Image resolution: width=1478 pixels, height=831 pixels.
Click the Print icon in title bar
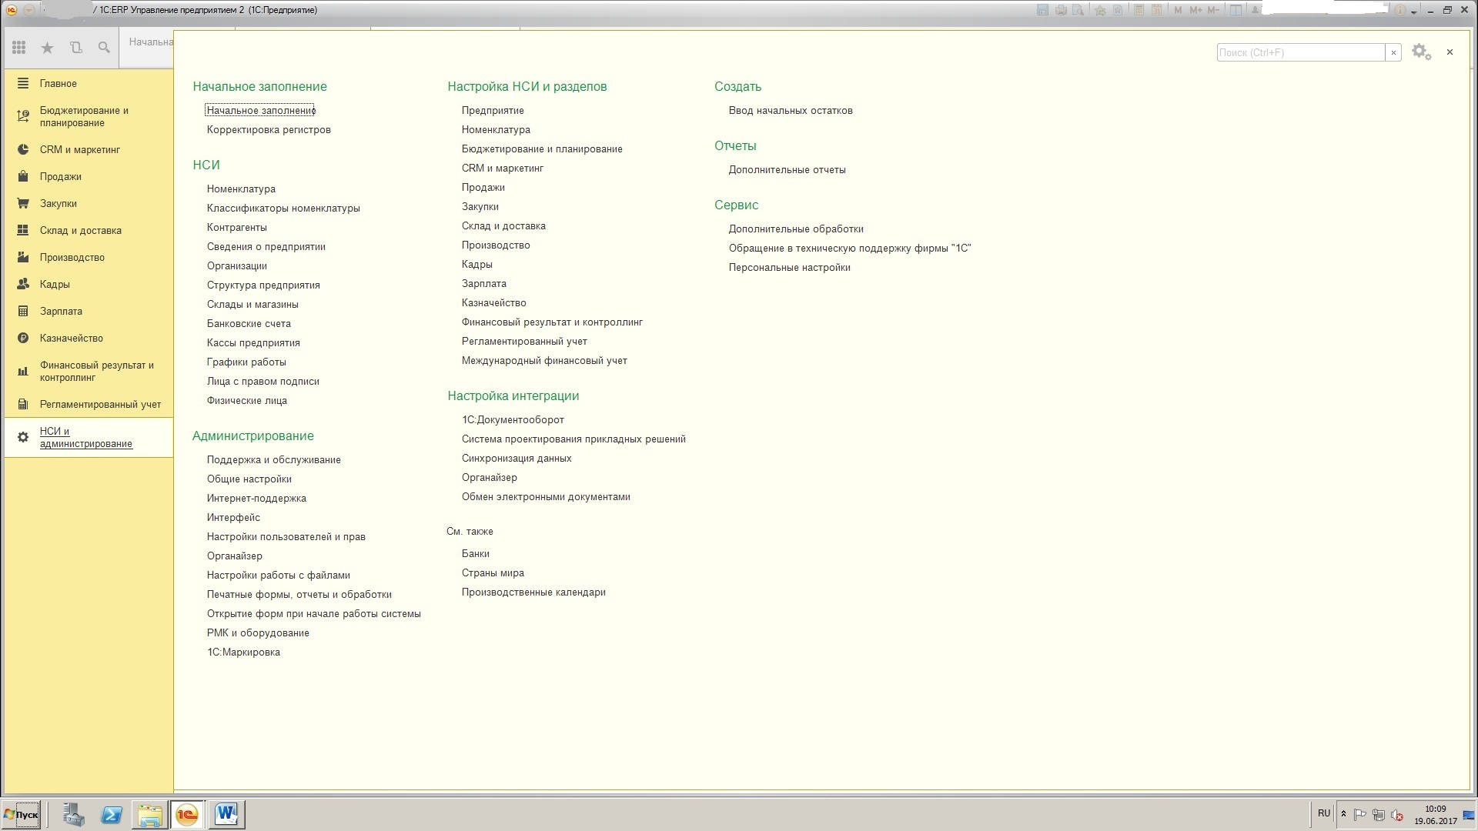pos(1061,10)
